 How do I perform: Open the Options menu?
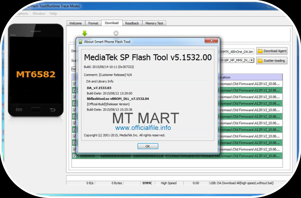(22, 13)
